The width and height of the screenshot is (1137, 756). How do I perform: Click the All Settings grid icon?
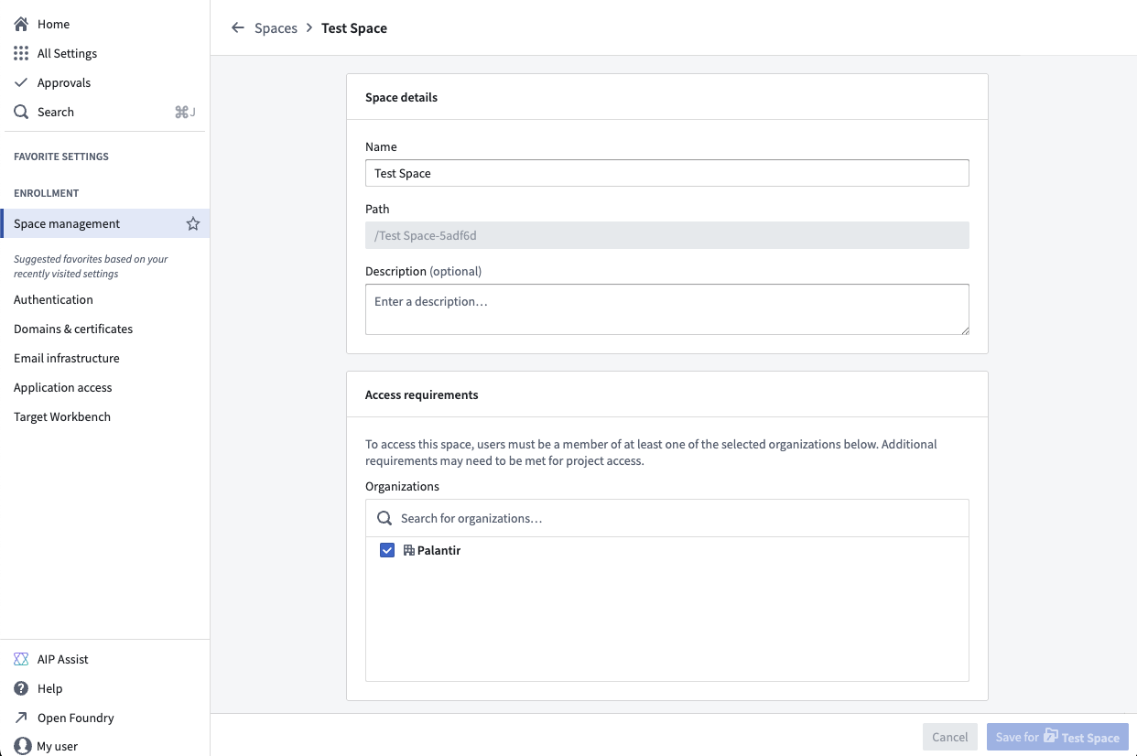[21, 53]
